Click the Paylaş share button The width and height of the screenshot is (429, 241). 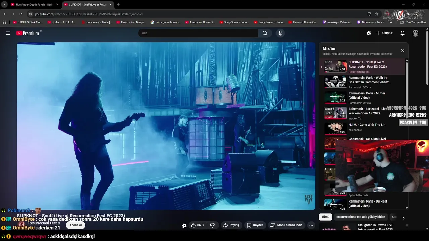coord(231,225)
